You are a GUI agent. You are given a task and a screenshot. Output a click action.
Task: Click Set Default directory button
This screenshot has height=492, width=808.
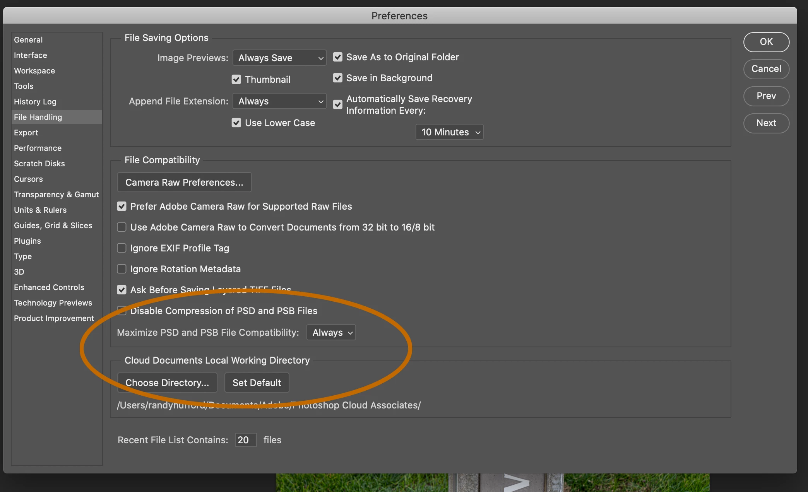(257, 383)
